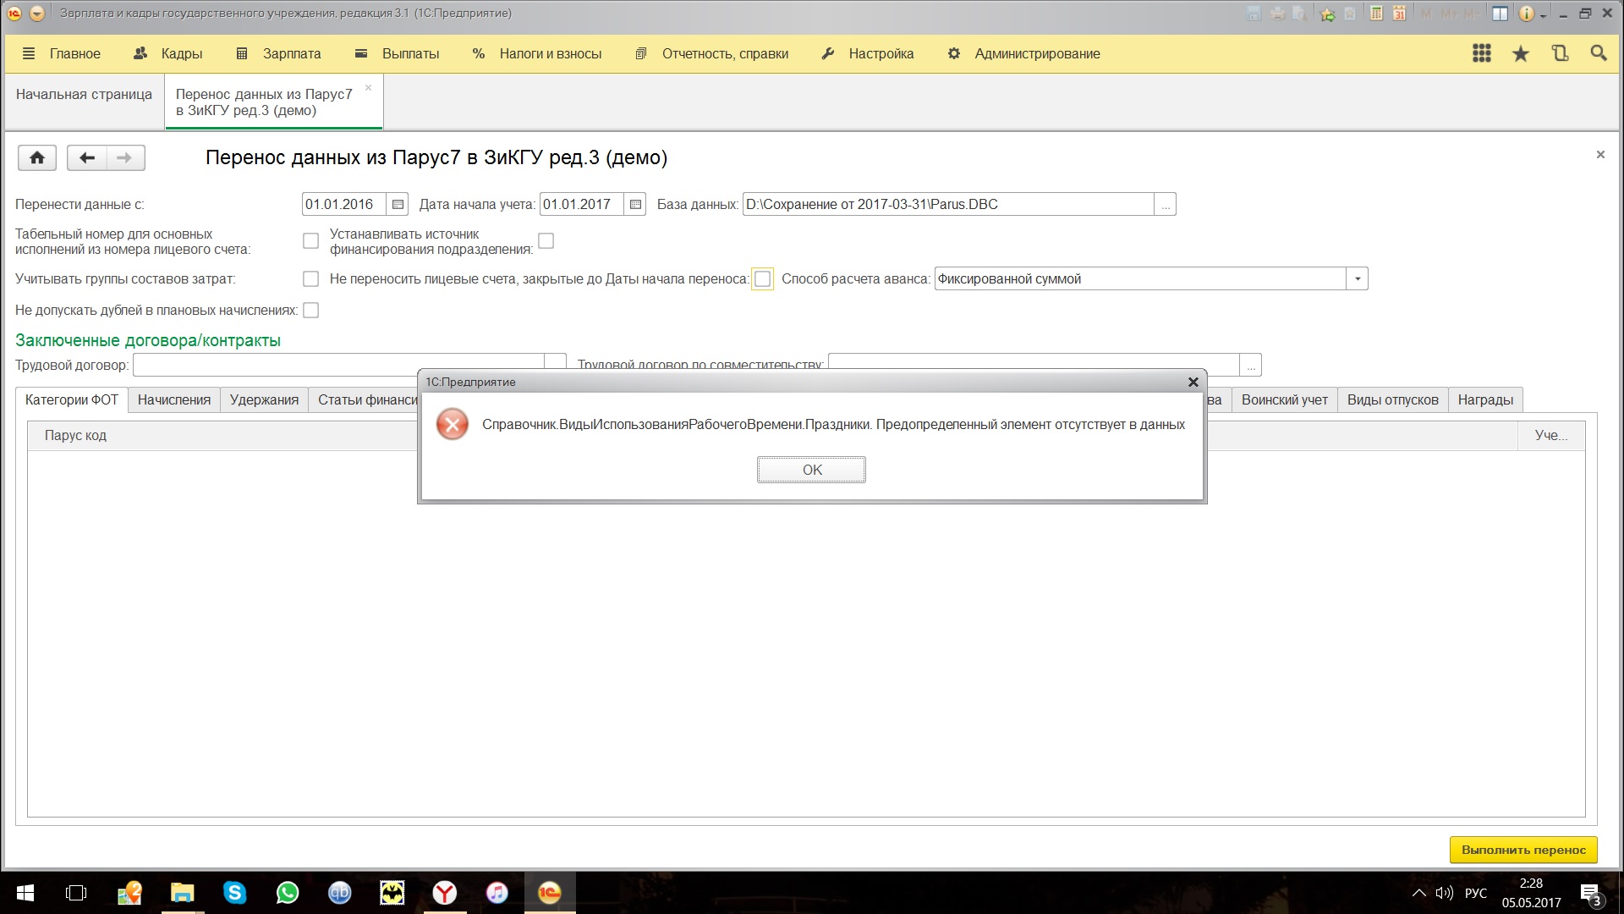Open Windows Start menu
This screenshot has width=1624, height=914.
(x=25, y=893)
